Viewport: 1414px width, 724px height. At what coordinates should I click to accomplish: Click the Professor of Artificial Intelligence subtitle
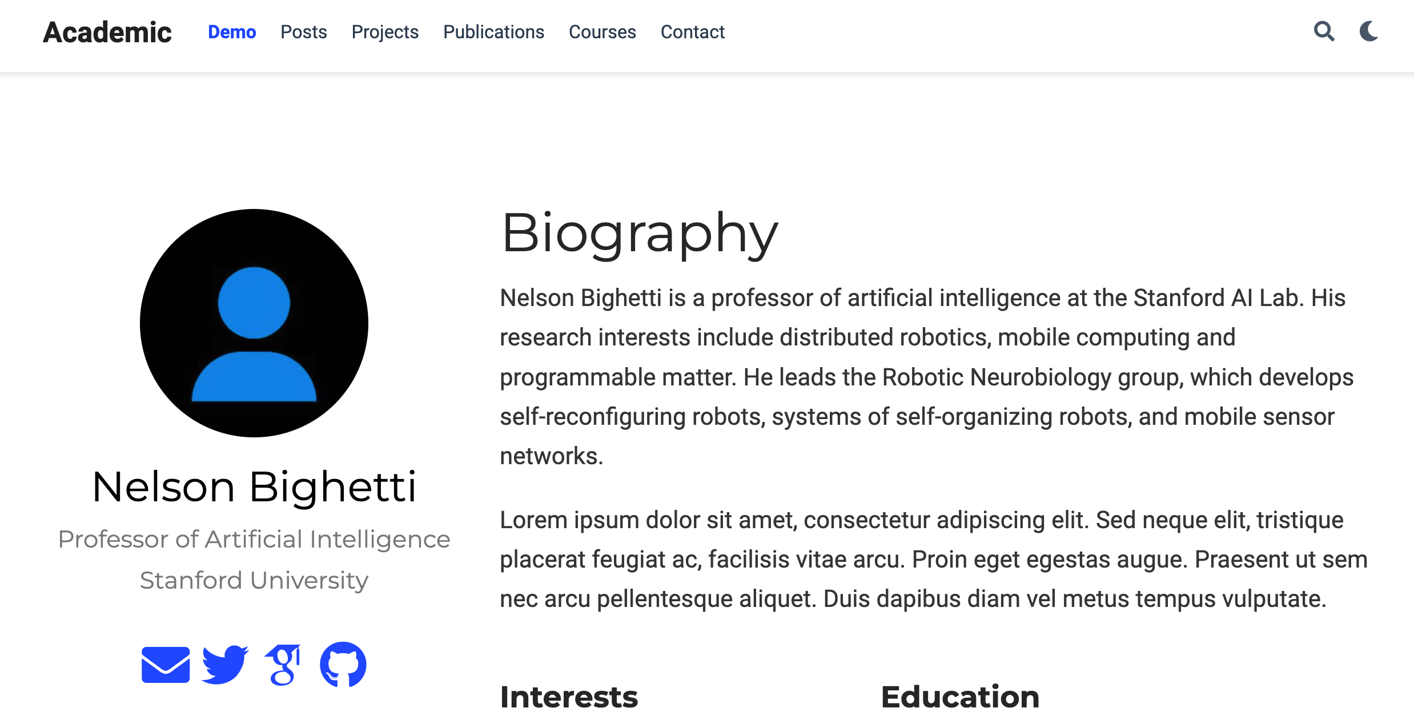(x=254, y=539)
